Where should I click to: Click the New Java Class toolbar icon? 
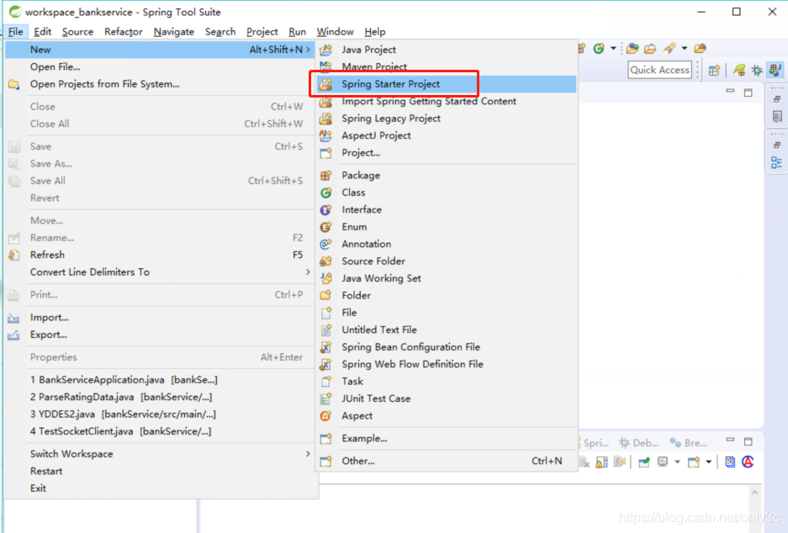pos(599,48)
